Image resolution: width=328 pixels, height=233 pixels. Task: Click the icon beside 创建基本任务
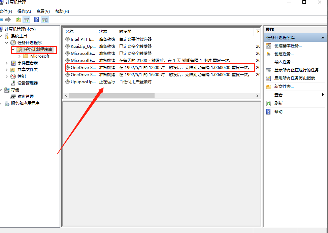tap(269, 45)
